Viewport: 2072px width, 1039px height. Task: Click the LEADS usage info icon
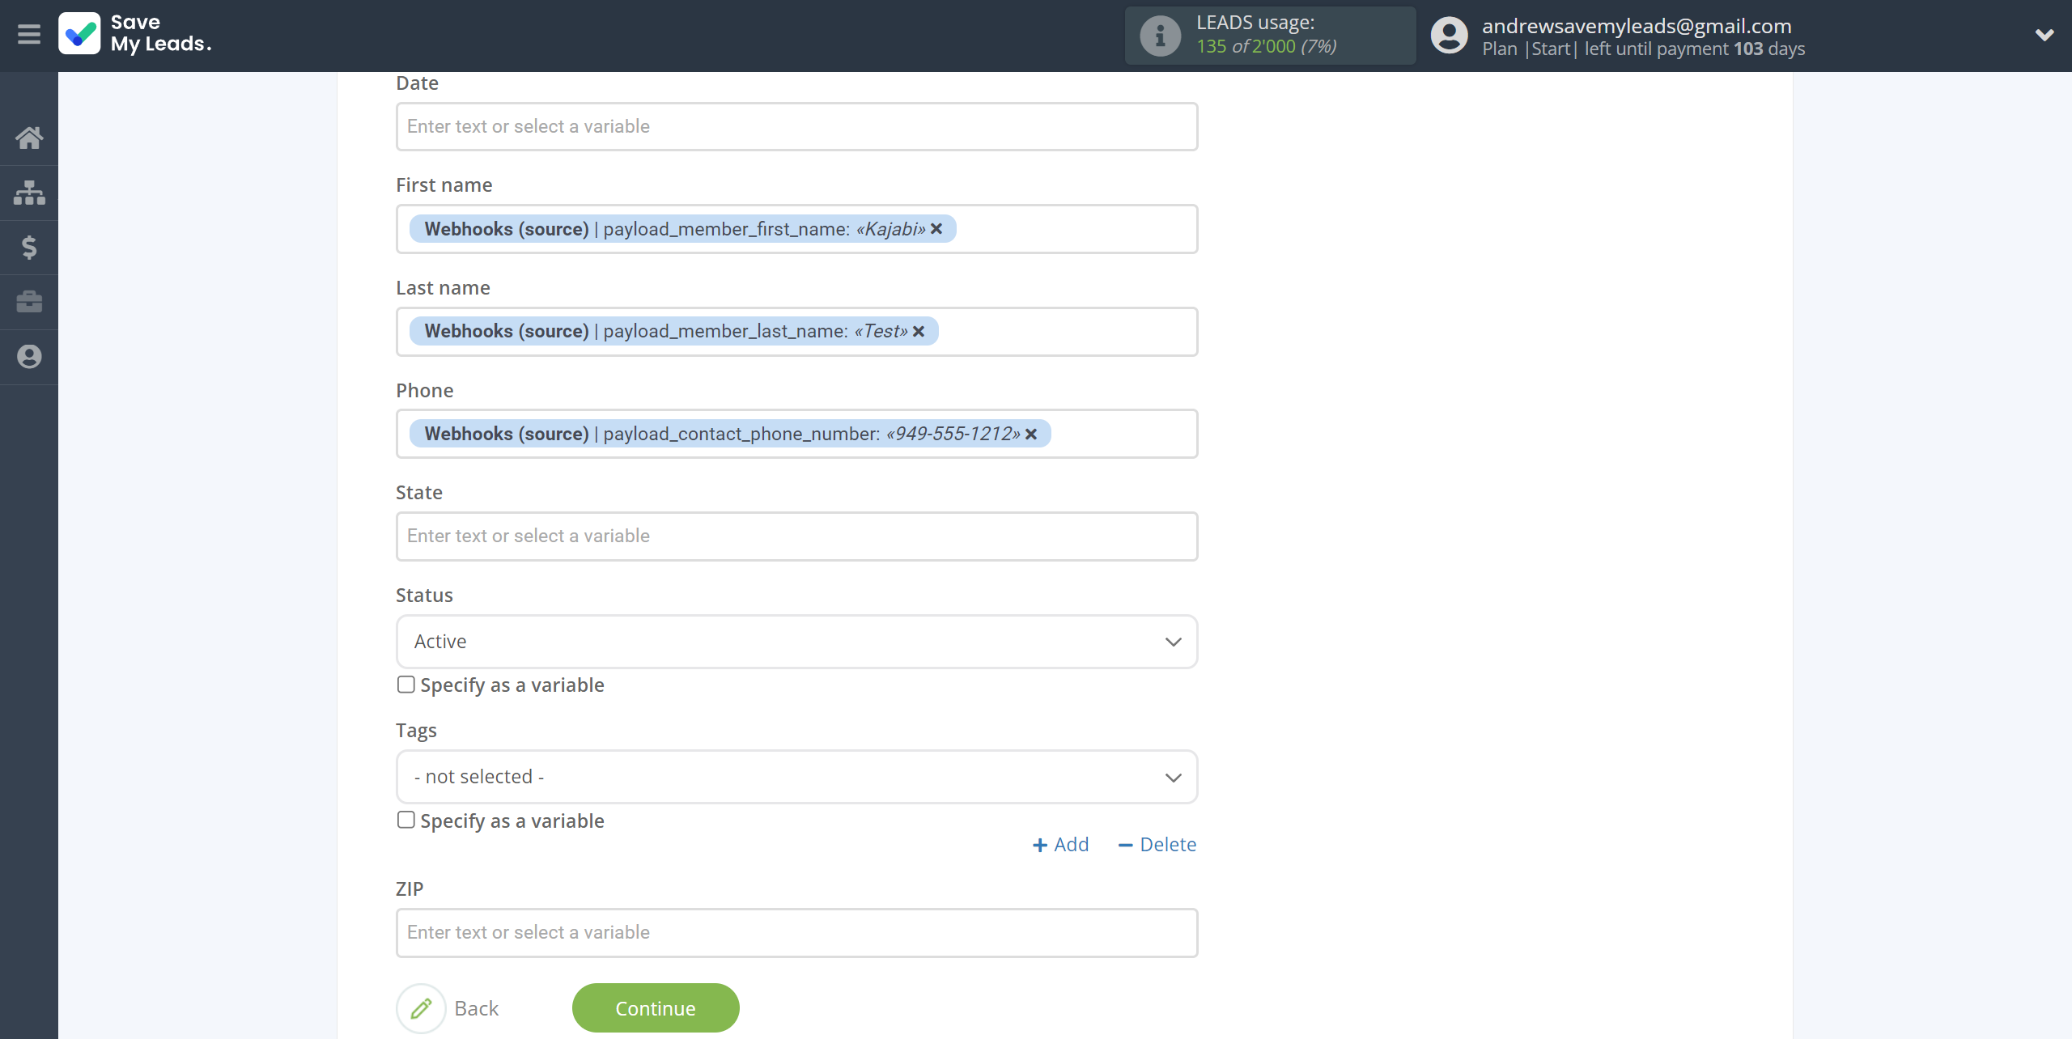[1160, 36]
